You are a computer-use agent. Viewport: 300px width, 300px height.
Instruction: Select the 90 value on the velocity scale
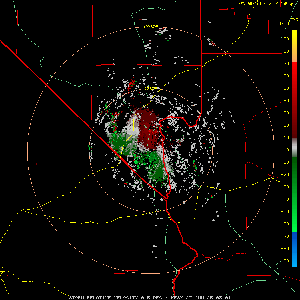(286, 39)
